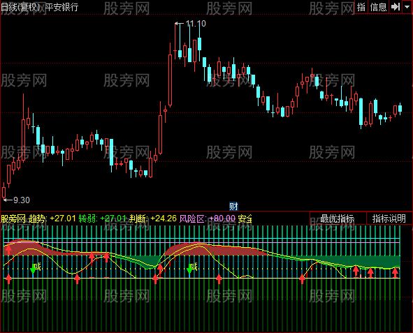Click the 平安银行 stock name

click(x=62, y=7)
